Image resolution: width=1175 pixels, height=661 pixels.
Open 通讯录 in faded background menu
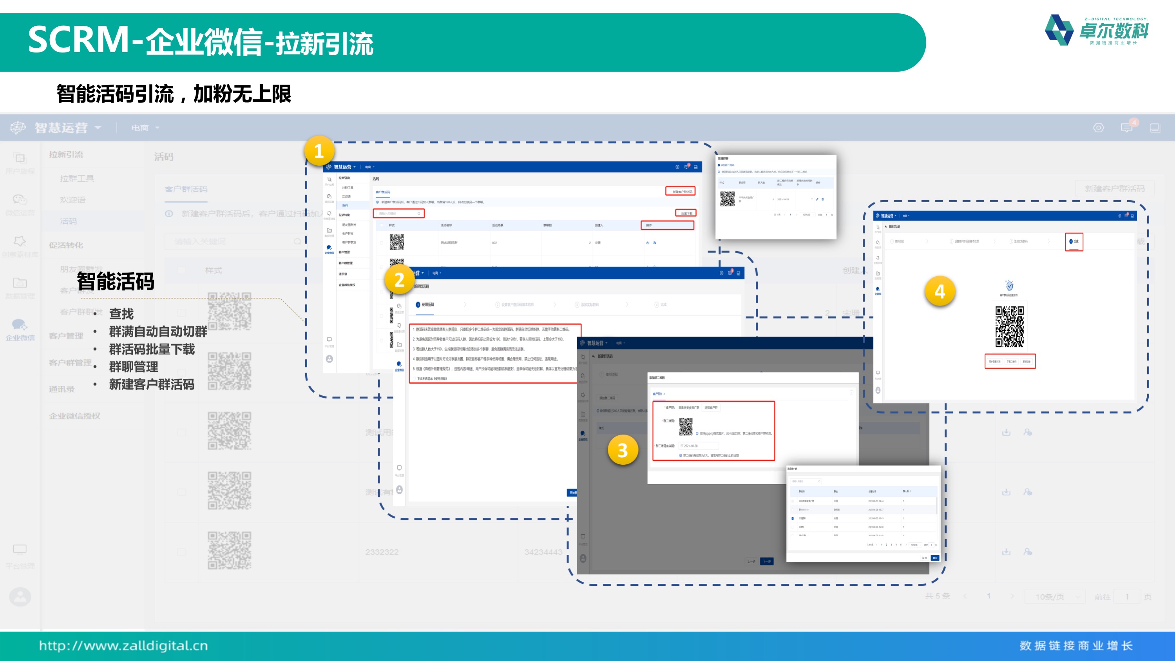[x=62, y=389]
